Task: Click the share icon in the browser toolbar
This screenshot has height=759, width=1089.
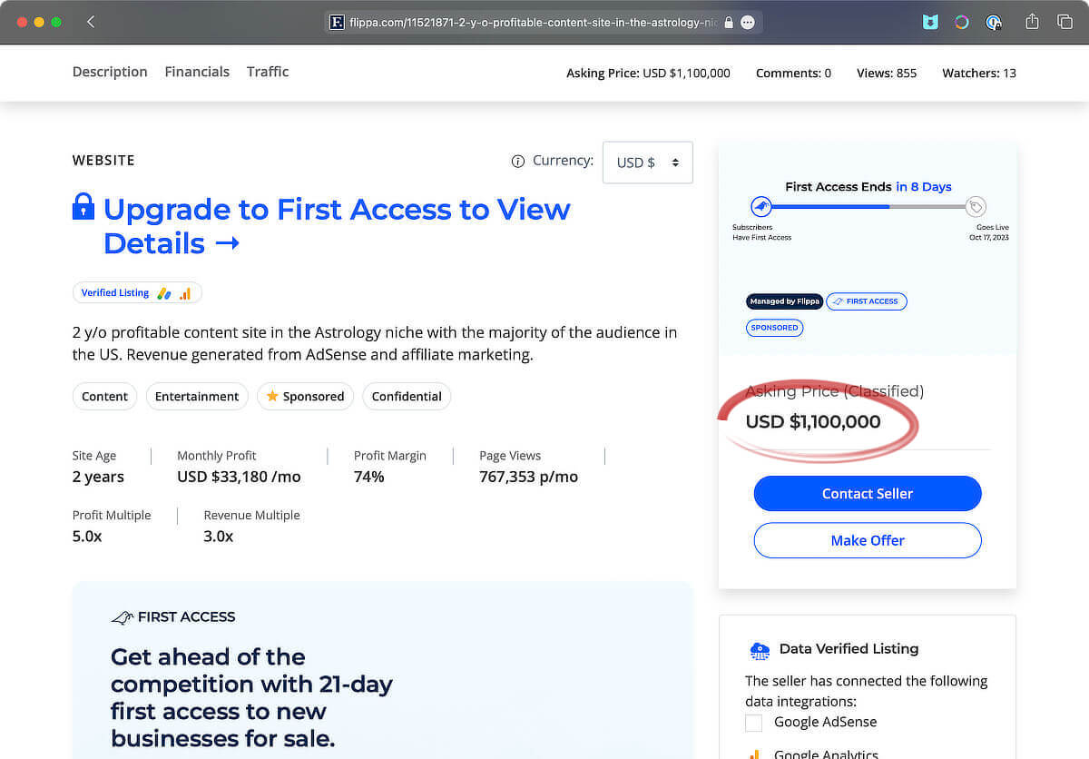Action: [x=1032, y=22]
